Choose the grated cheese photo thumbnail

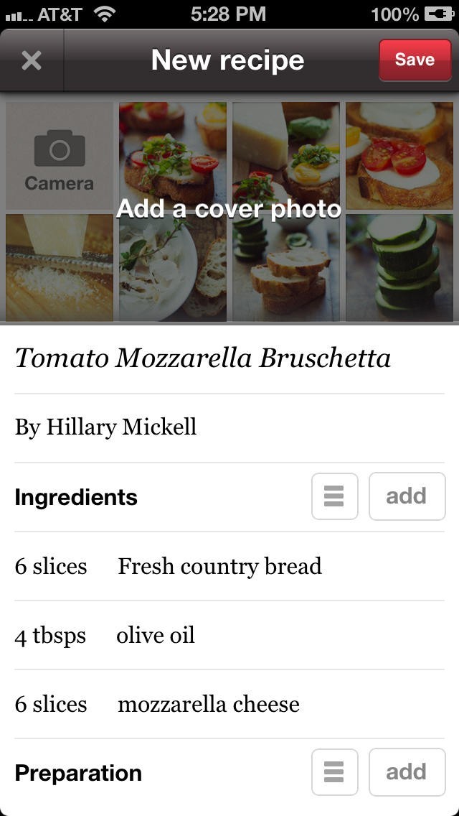point(60,267)
